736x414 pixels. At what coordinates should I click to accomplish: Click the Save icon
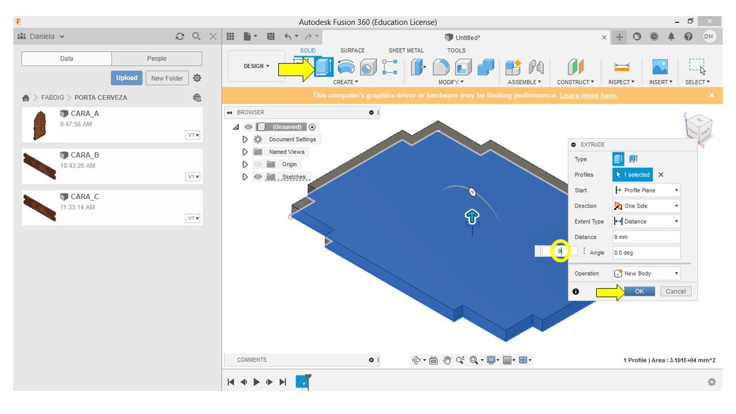(271, 36)
